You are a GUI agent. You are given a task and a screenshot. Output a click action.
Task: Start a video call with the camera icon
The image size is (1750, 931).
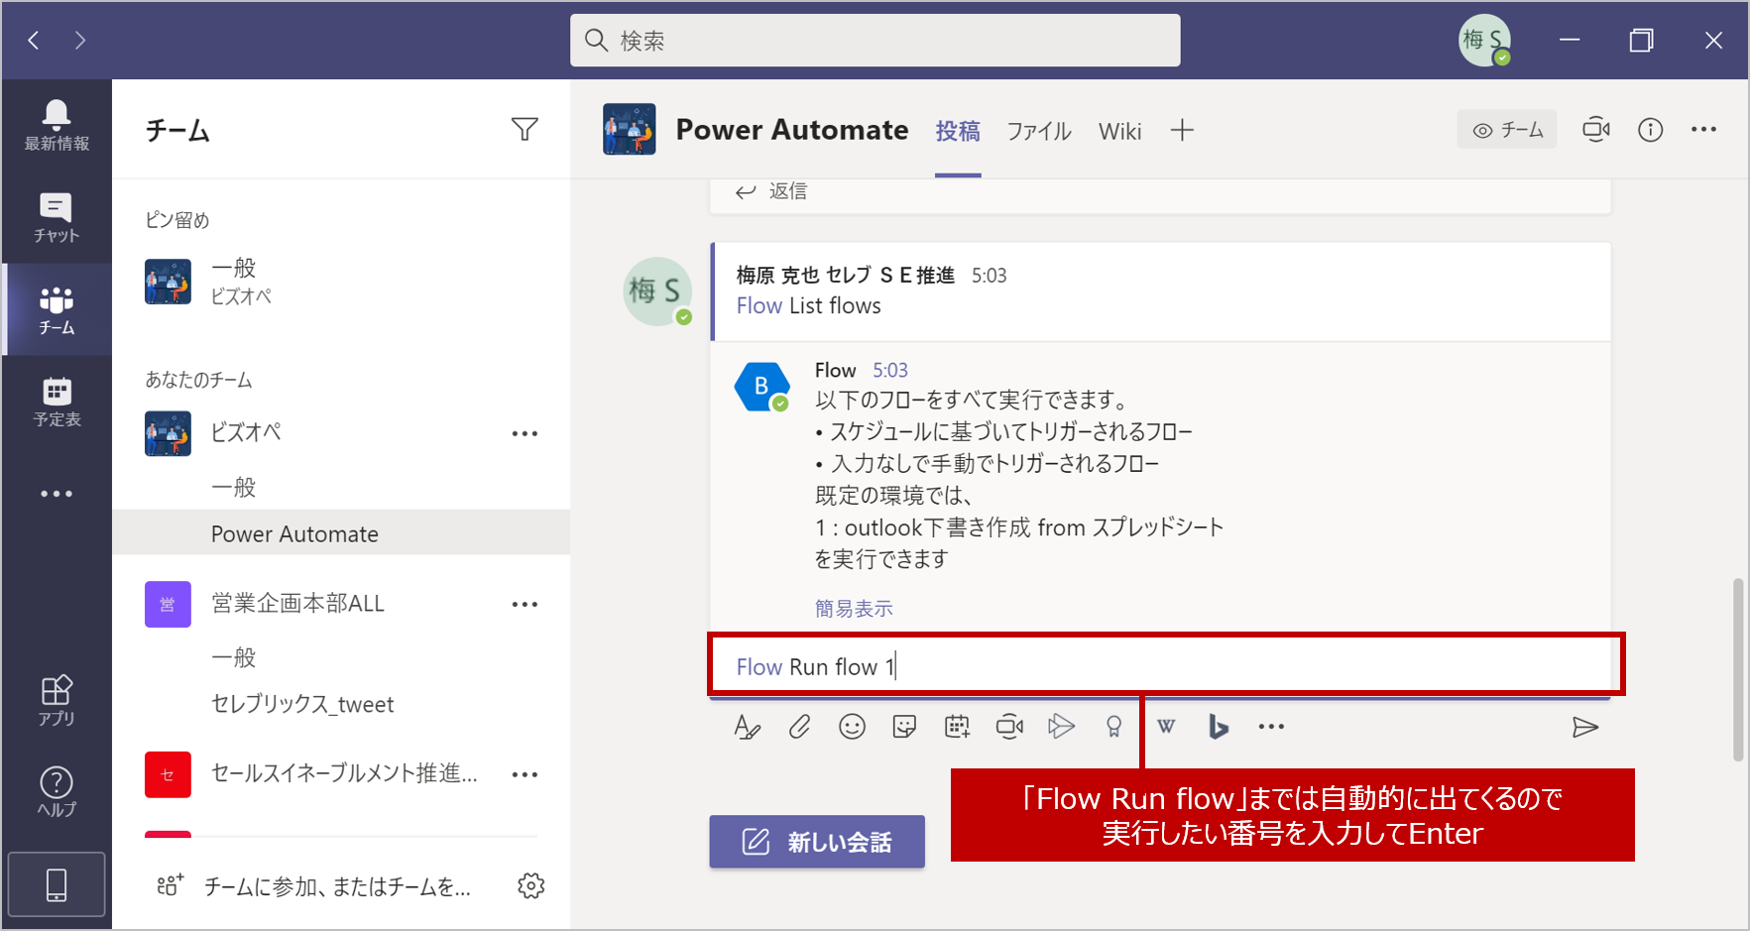pyautogui.click(x=1008, y=726)
